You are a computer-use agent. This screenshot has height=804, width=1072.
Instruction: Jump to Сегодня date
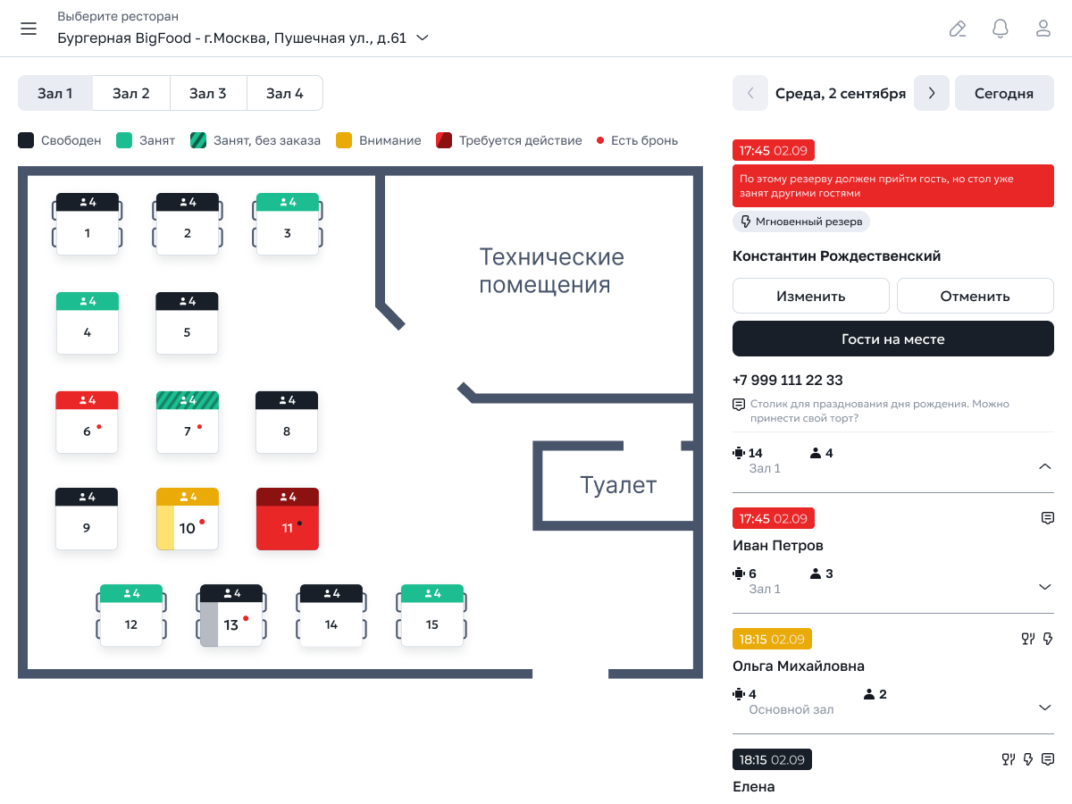pyautogui.click(x=1003, y=93)
